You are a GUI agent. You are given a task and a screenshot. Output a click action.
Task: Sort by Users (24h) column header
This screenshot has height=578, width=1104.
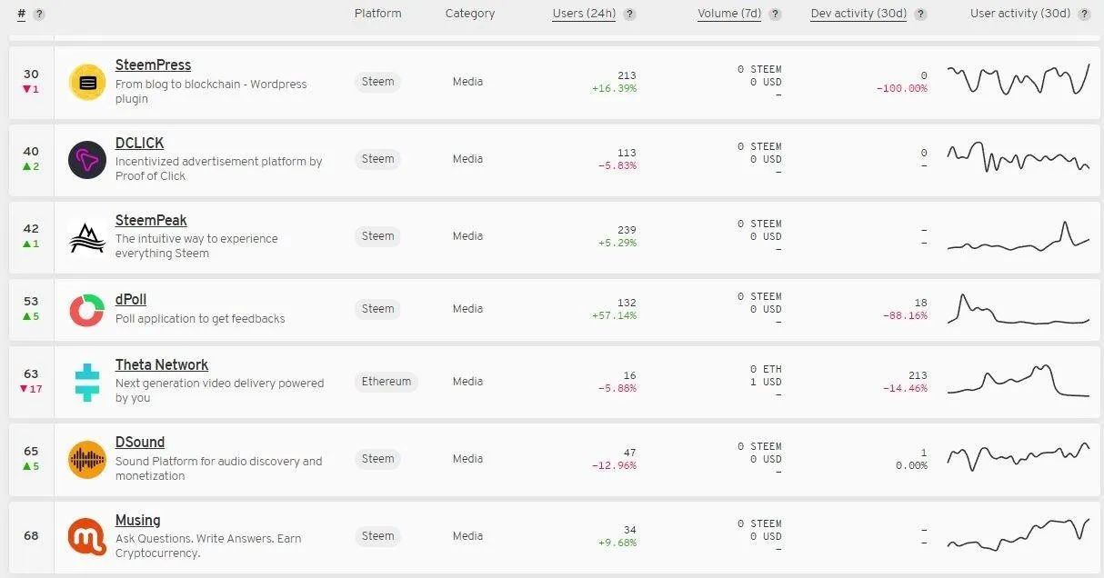coord(586,14)
